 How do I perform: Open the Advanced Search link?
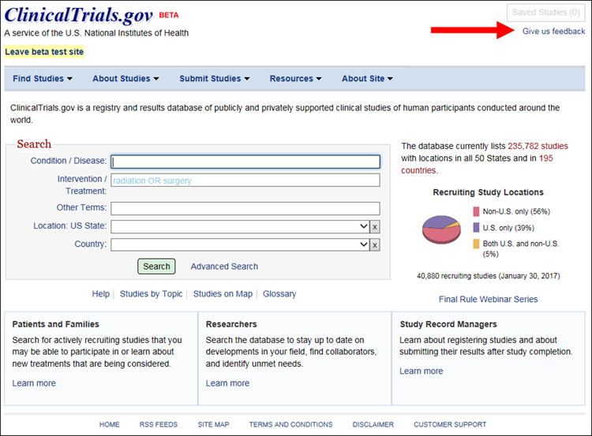click(224, 266)
